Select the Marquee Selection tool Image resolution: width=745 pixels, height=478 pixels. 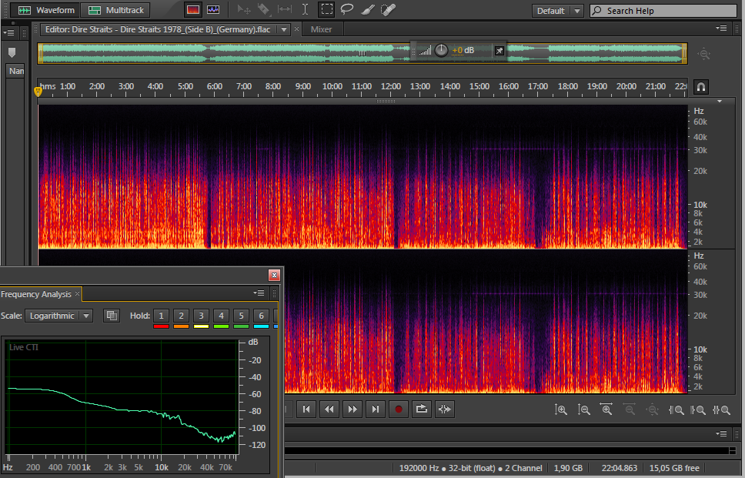[x=327, y=9]
